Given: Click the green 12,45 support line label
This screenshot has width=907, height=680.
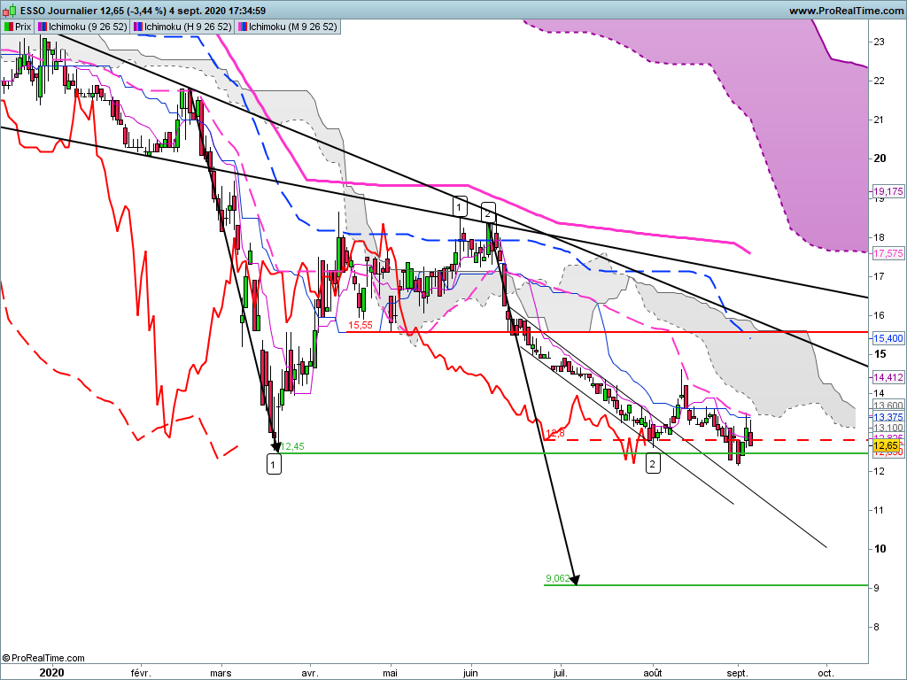Looking at the screenshot, I should 292,446.
